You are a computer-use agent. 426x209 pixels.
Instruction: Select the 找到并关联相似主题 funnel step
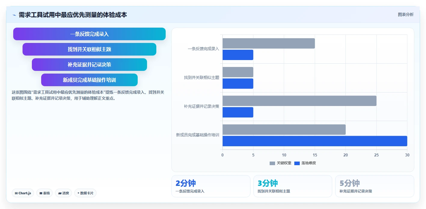tap(89, 49)
